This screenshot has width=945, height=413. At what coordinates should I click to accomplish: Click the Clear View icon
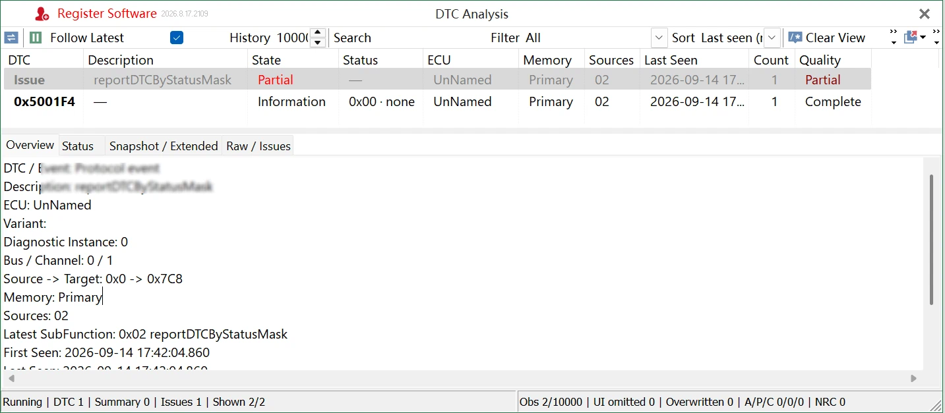point(795,38)
